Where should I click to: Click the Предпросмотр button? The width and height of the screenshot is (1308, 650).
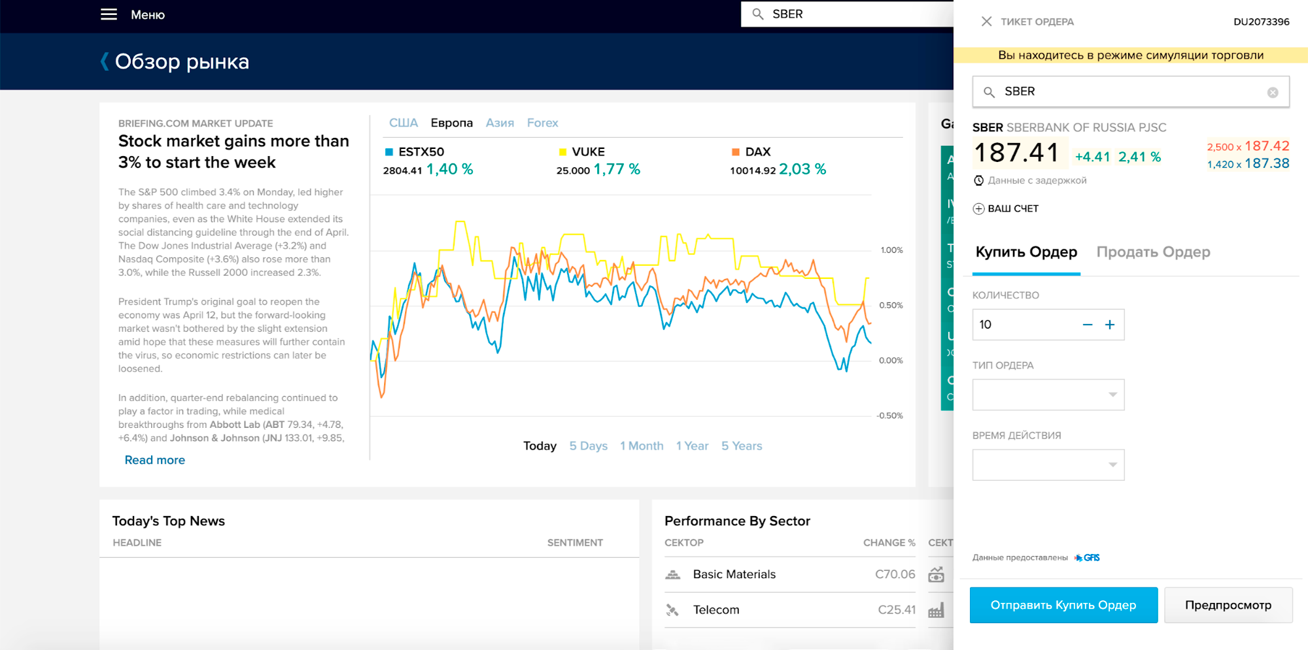tap(1228, 605)
